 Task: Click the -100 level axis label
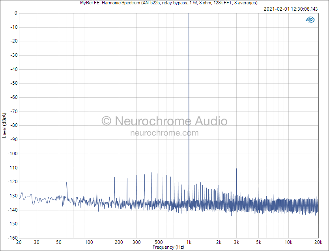click(13, 154)
